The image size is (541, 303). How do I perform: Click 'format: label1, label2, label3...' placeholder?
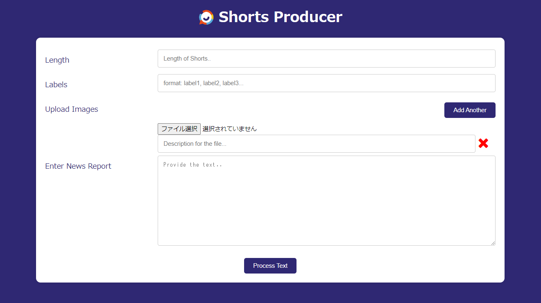204,83
